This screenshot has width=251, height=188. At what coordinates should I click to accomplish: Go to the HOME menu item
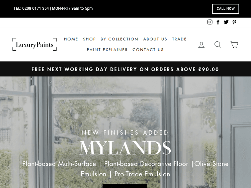click(x=71, y=39)
